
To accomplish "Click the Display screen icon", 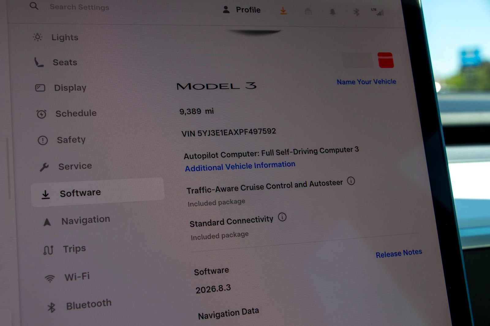I will 40,88.
